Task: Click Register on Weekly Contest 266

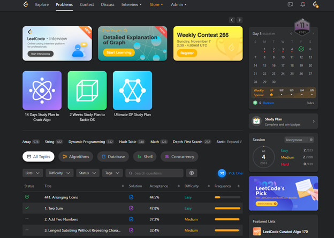Action: click(x=187, y=53)
